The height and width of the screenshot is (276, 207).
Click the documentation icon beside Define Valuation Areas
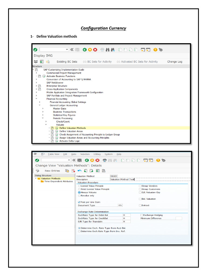[x=52, y=131]
